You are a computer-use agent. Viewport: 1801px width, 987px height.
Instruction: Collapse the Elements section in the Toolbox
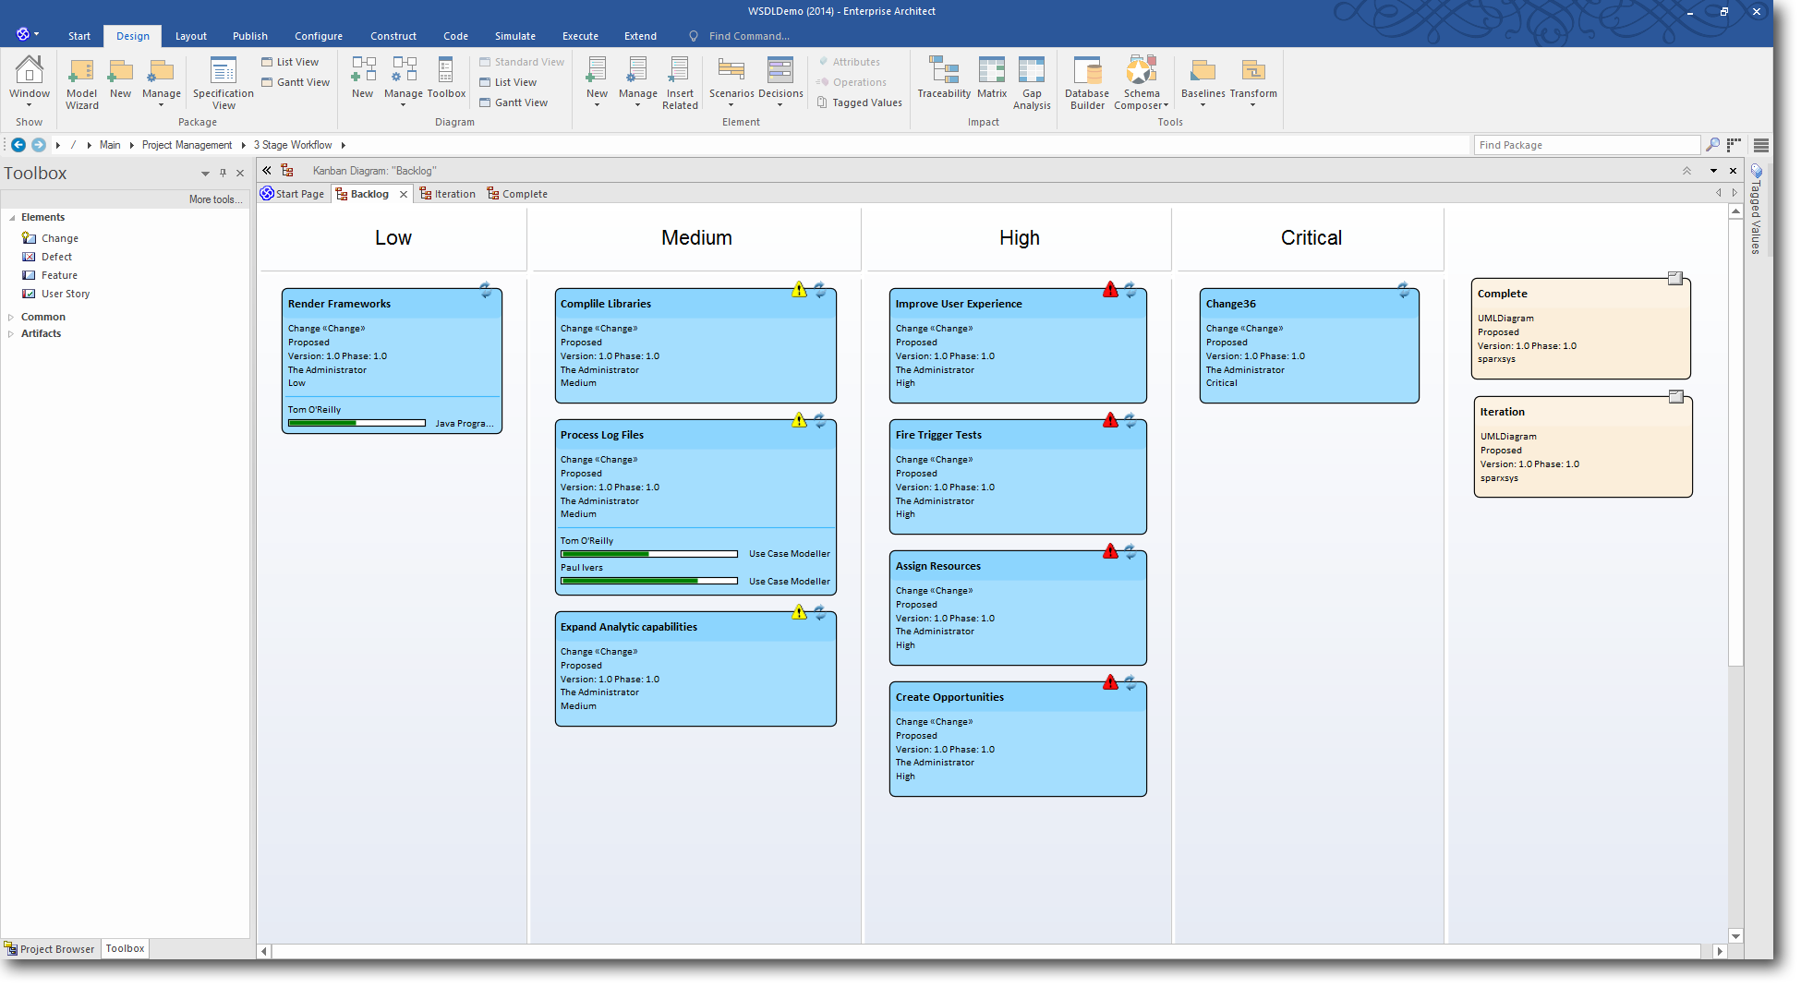(x=13, y=217)
